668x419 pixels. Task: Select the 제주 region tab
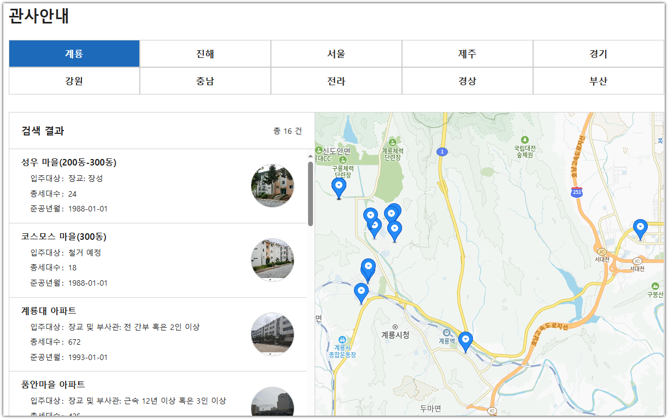(x=468, y=54)
